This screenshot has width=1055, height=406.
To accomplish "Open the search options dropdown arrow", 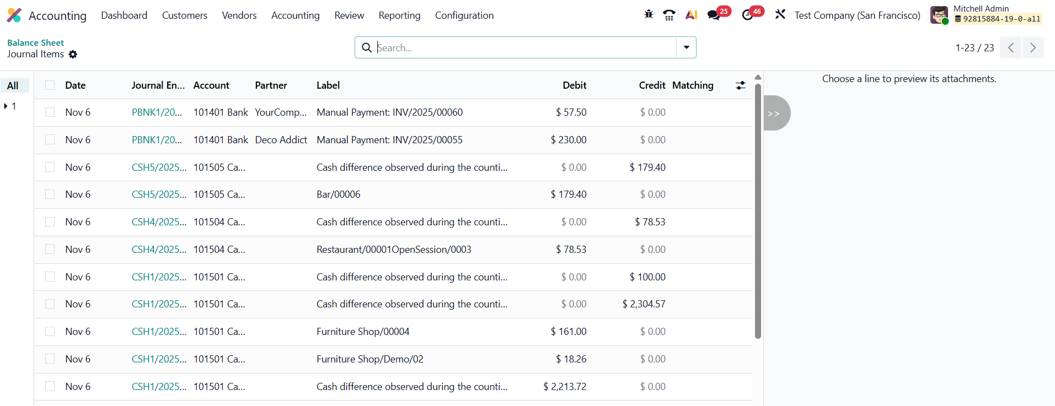I will coord(686,47).
